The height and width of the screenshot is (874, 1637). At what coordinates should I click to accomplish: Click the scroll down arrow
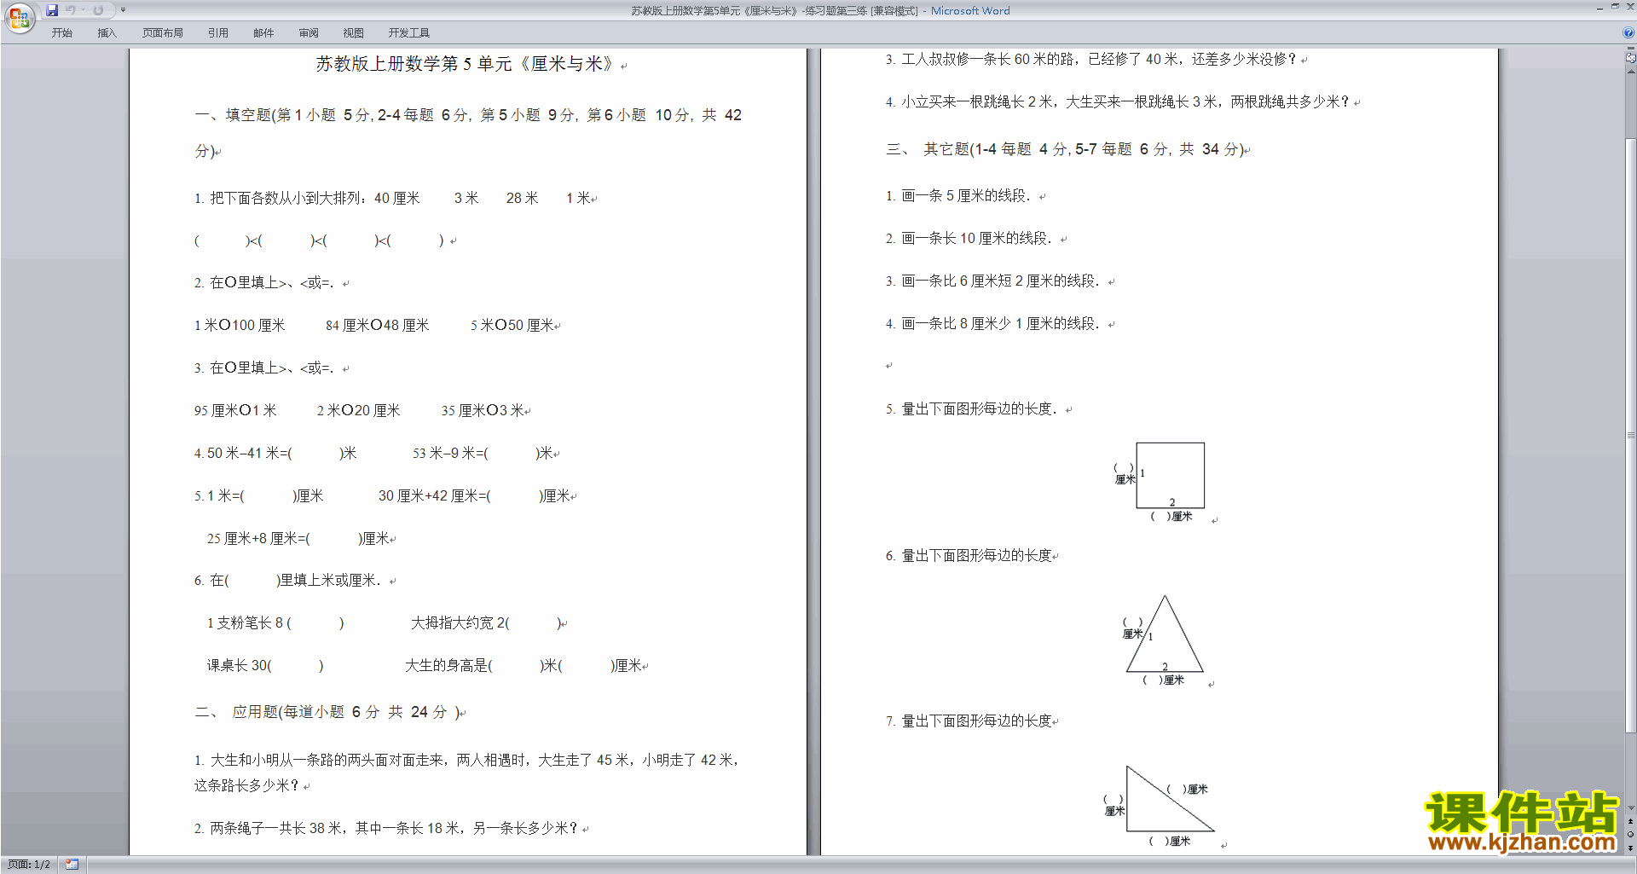coord(1631,808)
